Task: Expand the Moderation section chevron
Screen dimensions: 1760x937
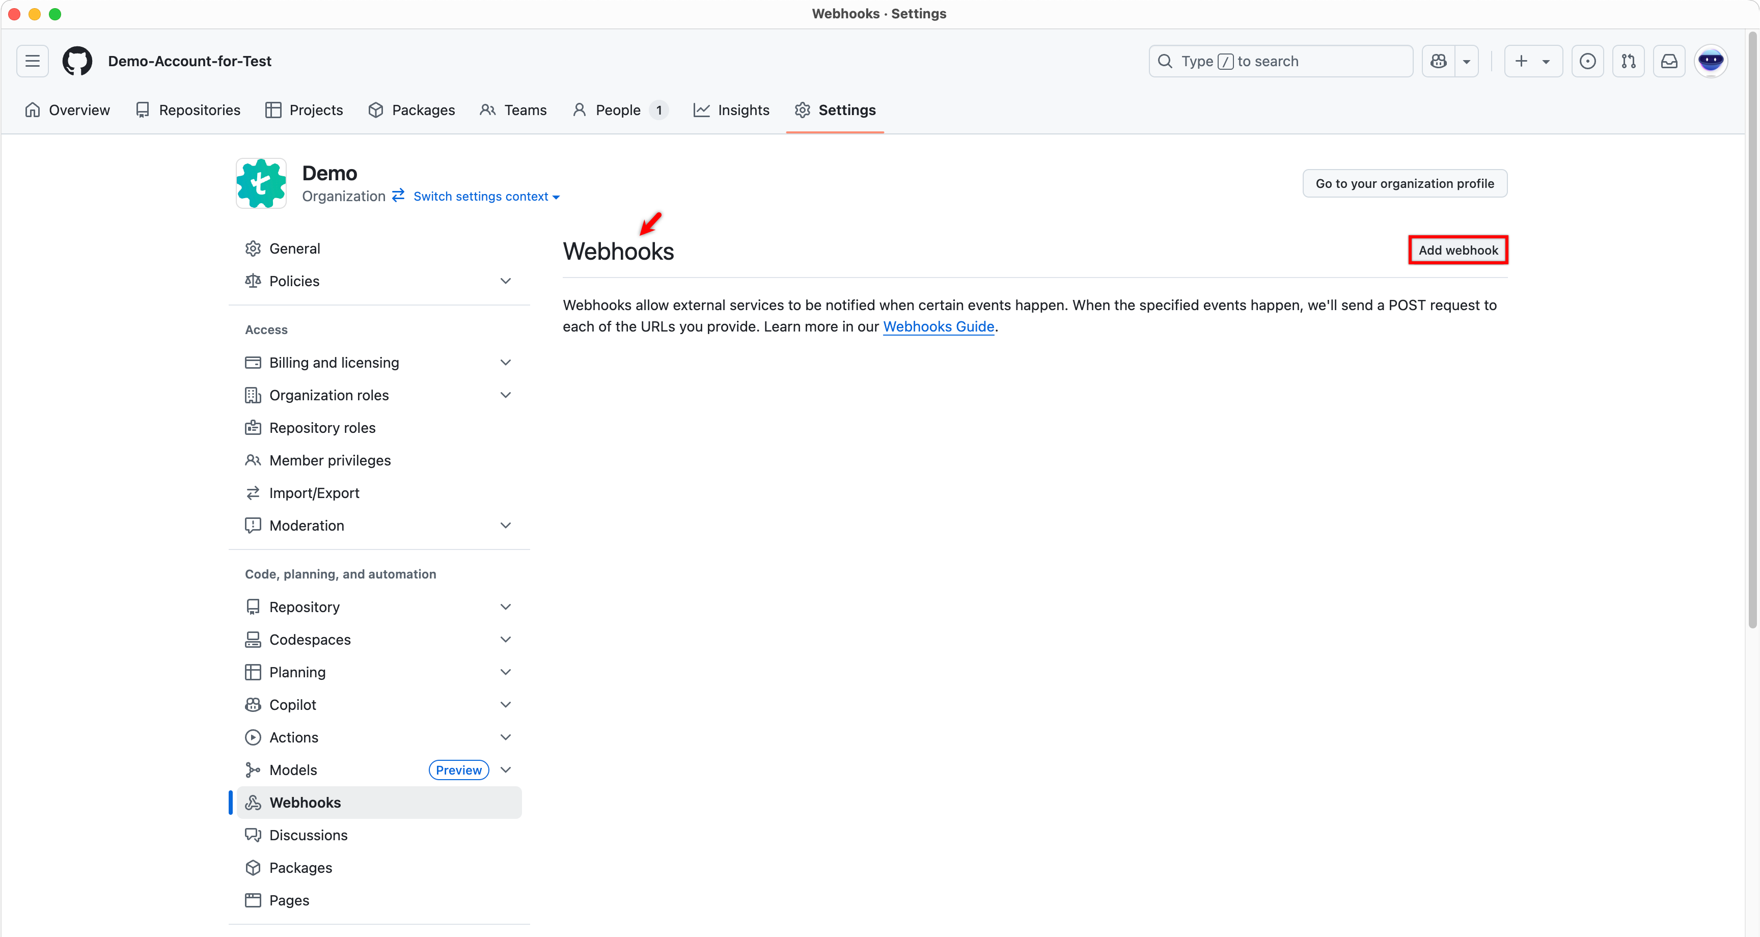Action: pyautogui.click(x=506, y=525)
